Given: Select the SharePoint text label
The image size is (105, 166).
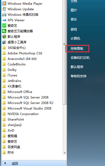Looking at the screenshot, I should tap(16, 120).
